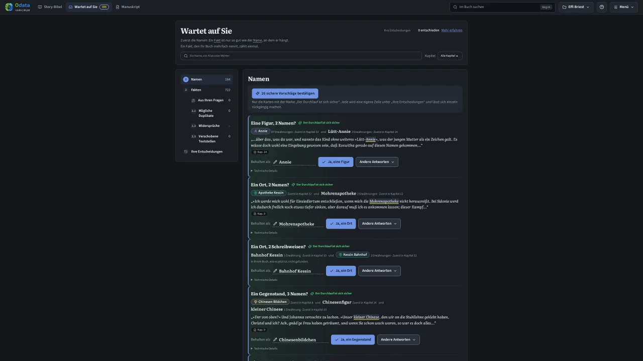643x361 pixels.
Task: Open the 'Alle Kapitel' chapter filter
Action: 450,56
